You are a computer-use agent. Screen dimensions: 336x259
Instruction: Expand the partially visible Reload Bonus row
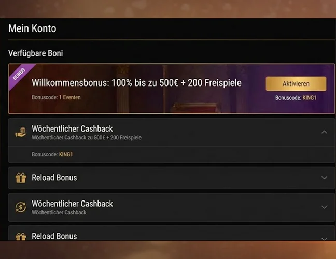pos(324,238)
